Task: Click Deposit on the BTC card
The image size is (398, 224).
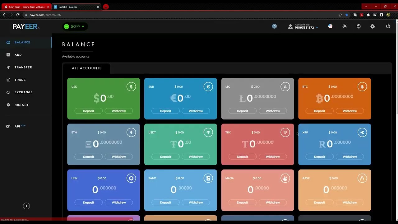Action: click(319, 111)
